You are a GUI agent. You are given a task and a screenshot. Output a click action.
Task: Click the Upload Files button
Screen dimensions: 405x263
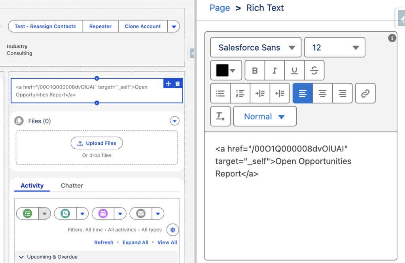click(x=97, y=143)
